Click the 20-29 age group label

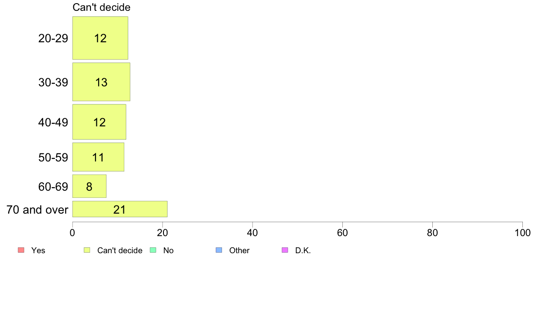pos(53,38)
